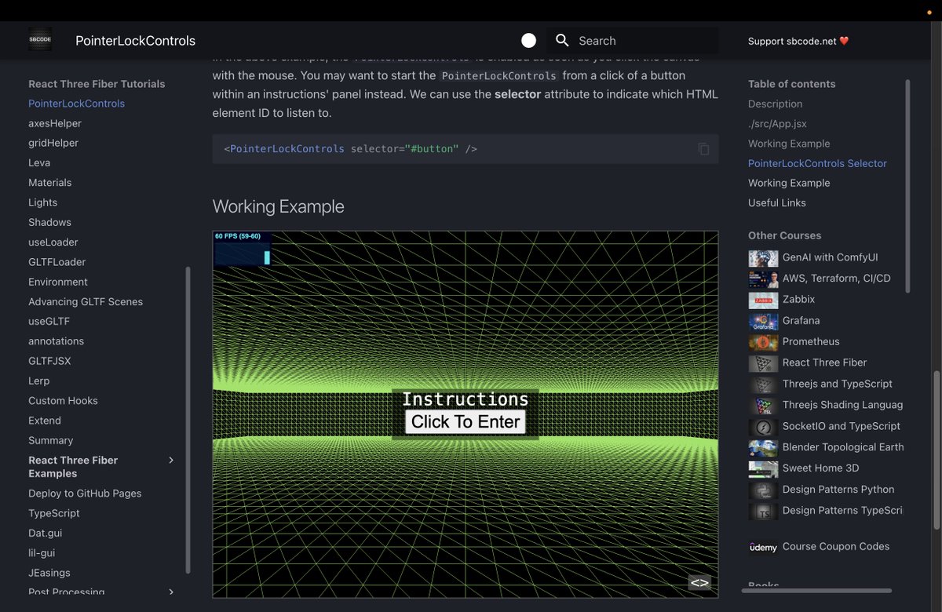Open the Dat.gui page
The image size is (942, 612).
click(x=45, y=533)
